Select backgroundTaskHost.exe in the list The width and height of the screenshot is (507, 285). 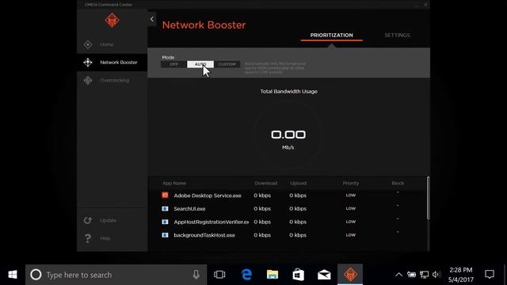[204, 235]
